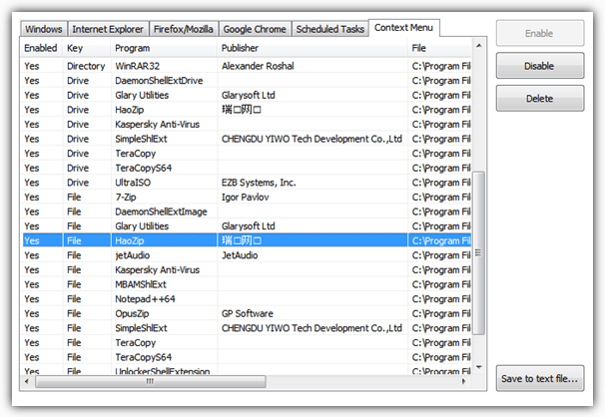Screen dimensions: 605x417
Task: Select the WinRAR32 row
Action: 247,66
